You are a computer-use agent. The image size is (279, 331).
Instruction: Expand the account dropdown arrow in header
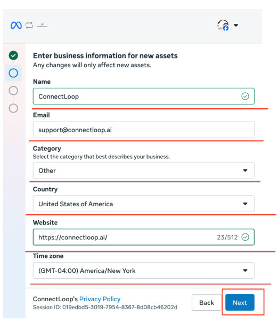(236, 26)
